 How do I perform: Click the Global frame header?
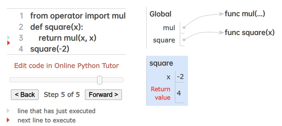tap(160, 14)
